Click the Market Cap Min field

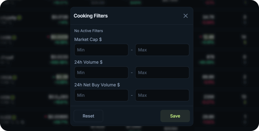coord(101,50)
